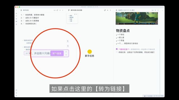Click the note file icon beside 新手任务 title
179x100 pixels.
coord(21,10)
